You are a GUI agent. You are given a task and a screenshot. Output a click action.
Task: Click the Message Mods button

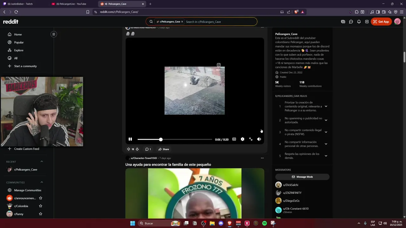coord(302,177)
